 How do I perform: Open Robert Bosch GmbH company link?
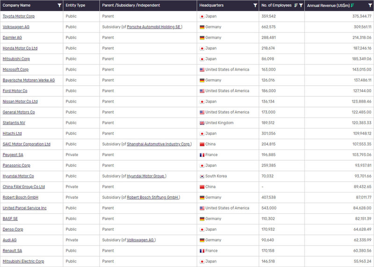click(x=20, y=197)
